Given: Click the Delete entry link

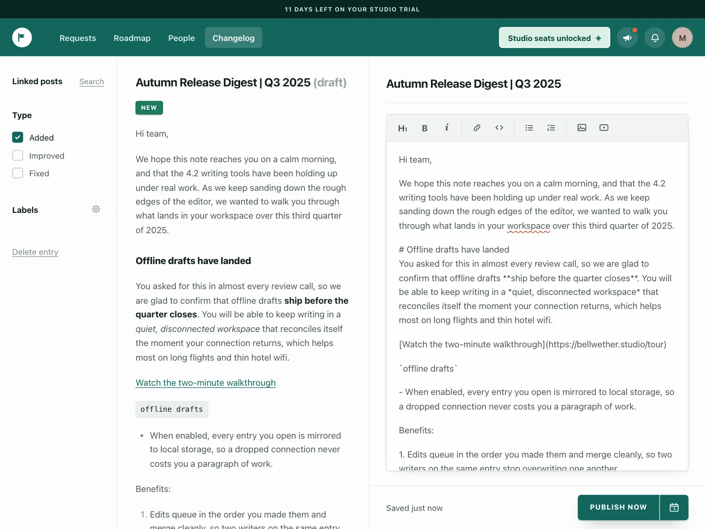Looking at the screenshot, I should click(x=35, y=252).
